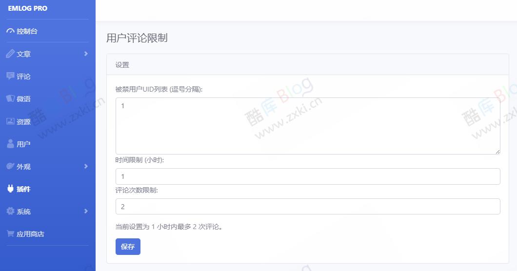Click the palette icon beside 外观
Image resolution: width=517 pixels, height=271 pixels.
pyautogui.click(x=11, y=166)
